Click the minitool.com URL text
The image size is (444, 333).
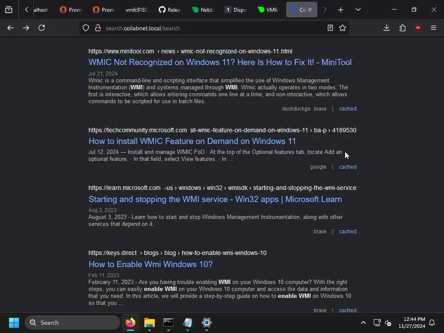pos(121,51)
